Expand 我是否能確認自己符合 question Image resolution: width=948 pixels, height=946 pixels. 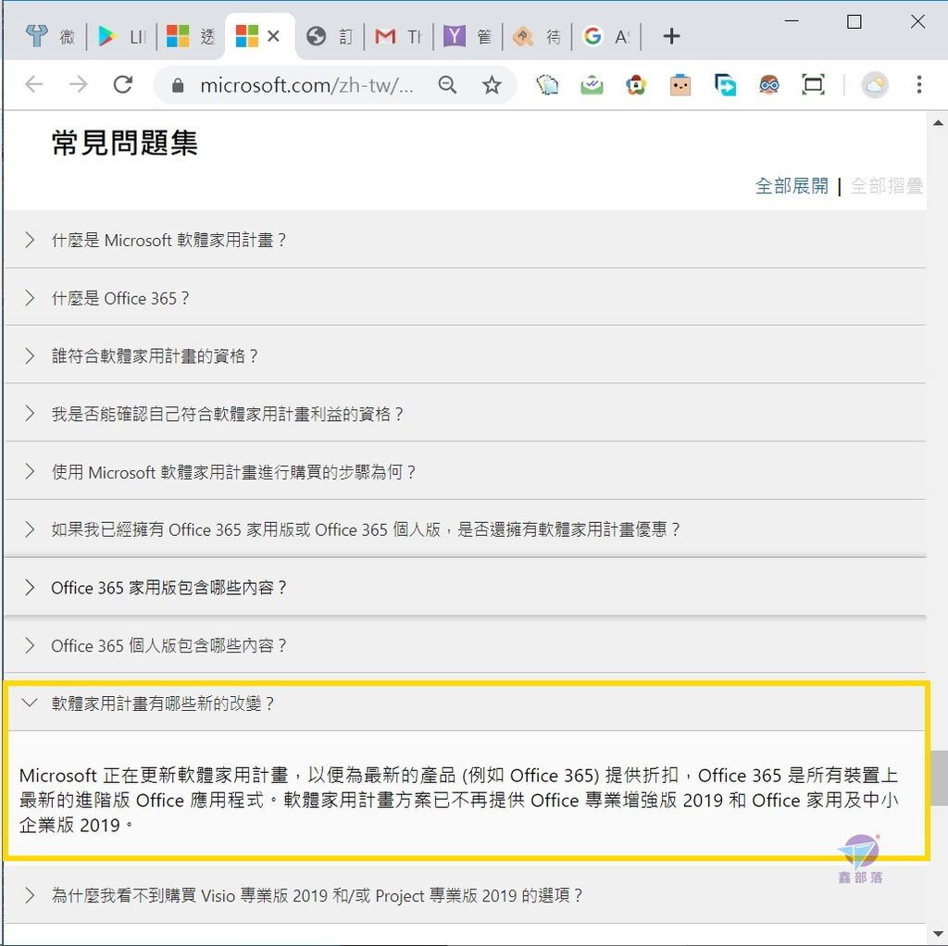(465, 414)
